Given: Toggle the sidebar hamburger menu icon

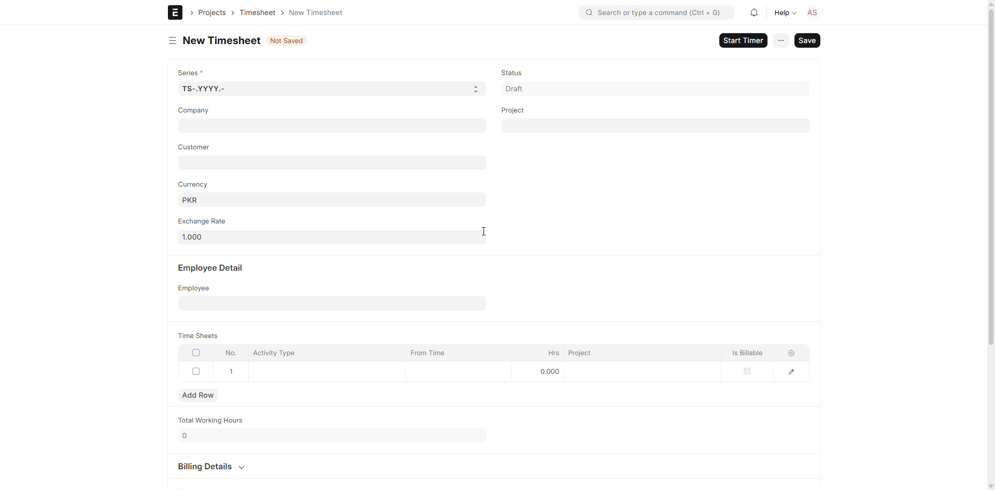Looking at the screenshot, I should pos(173,40).
